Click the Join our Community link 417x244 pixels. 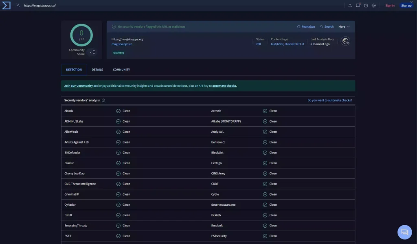79,86
